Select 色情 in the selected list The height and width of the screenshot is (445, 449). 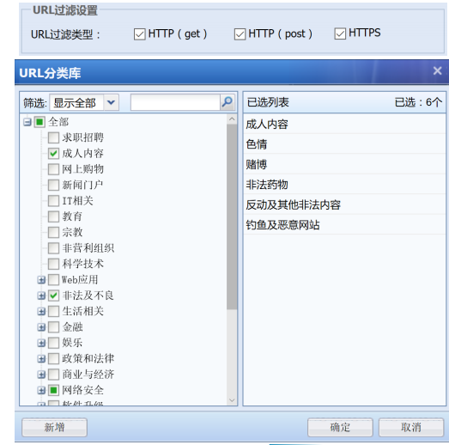pos(344,144)
